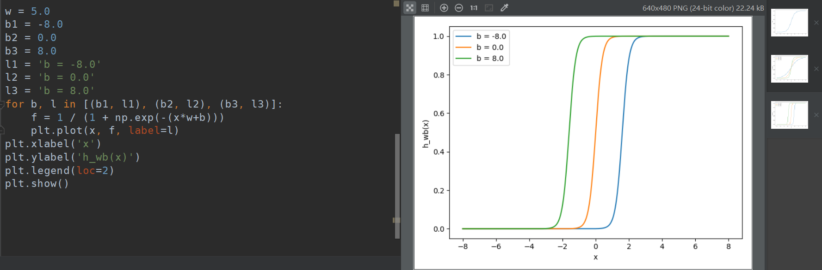Click the editor vertical scrollbar
The image size is (822, 270).
click(397, 185)
